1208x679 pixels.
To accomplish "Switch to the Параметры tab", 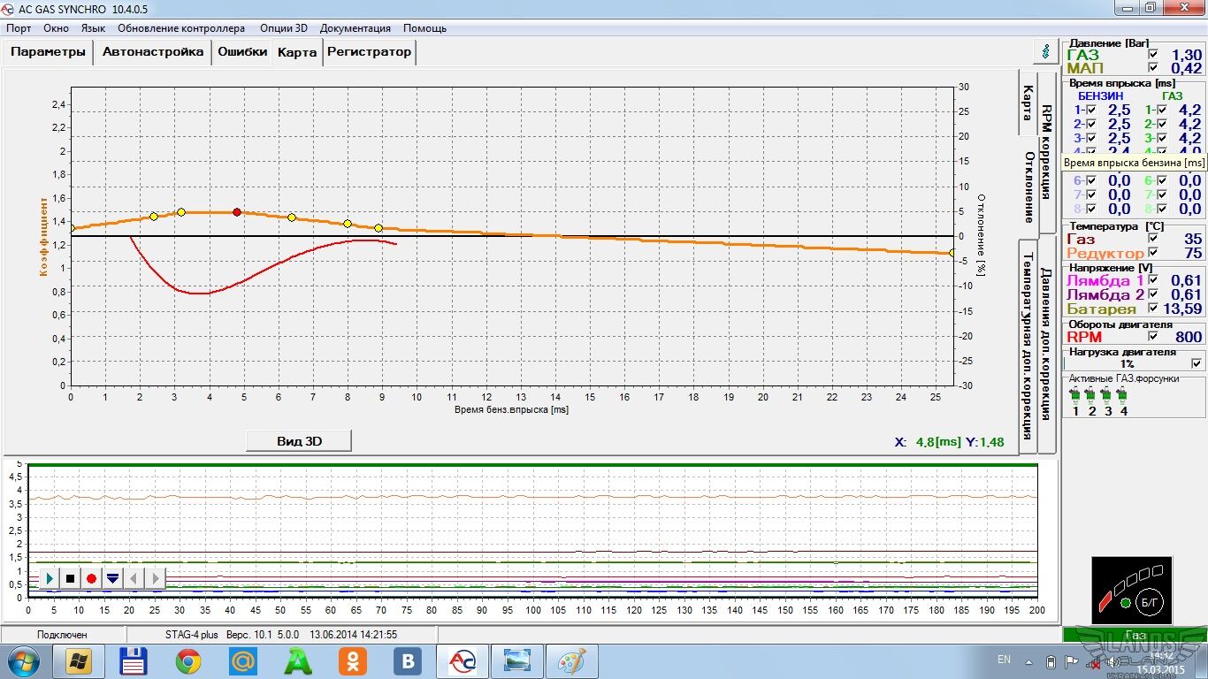I will (48, 52).
